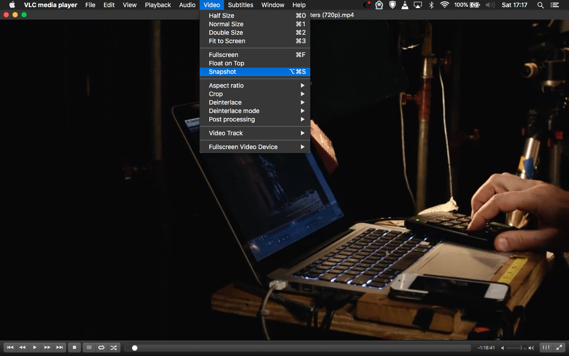Image resolution: width=569 pixels, height=356 pixels.
Task: Click the yellow minimize window button
Action: click(x=15, y=15)
